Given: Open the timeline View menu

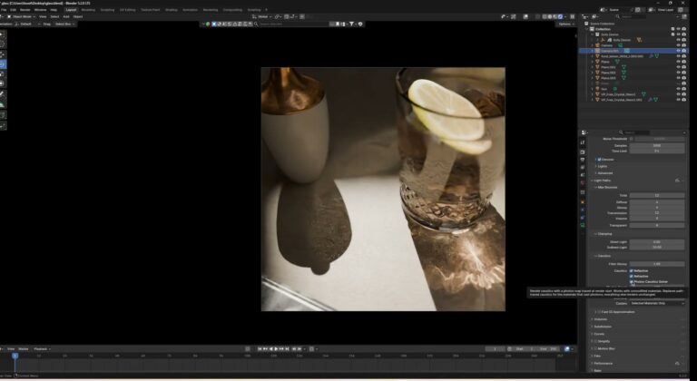Looking at the screenshot, I should click(x=11, y=349).
